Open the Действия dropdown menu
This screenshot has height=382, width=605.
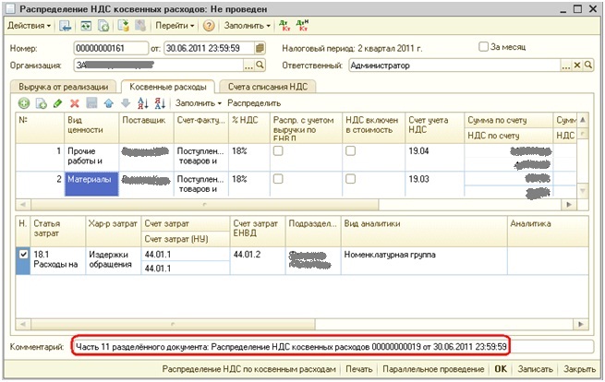click(x=28, y=26)
